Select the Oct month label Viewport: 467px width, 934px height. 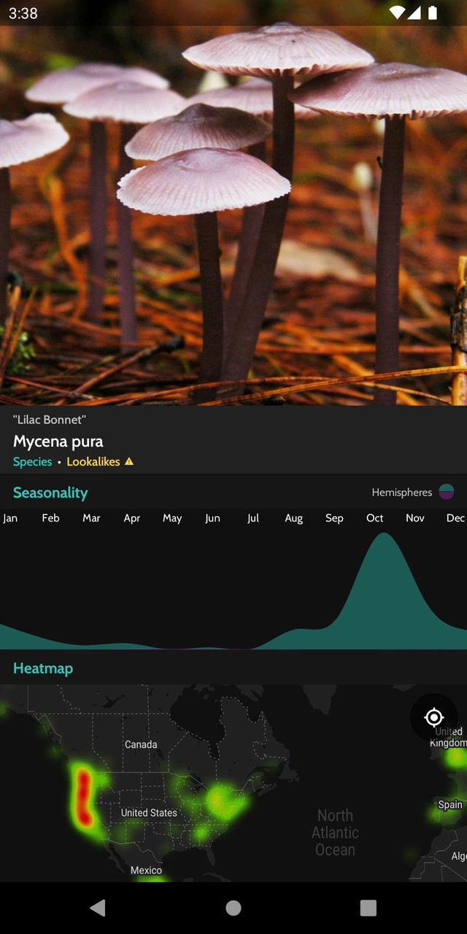[x=375, y=518]
